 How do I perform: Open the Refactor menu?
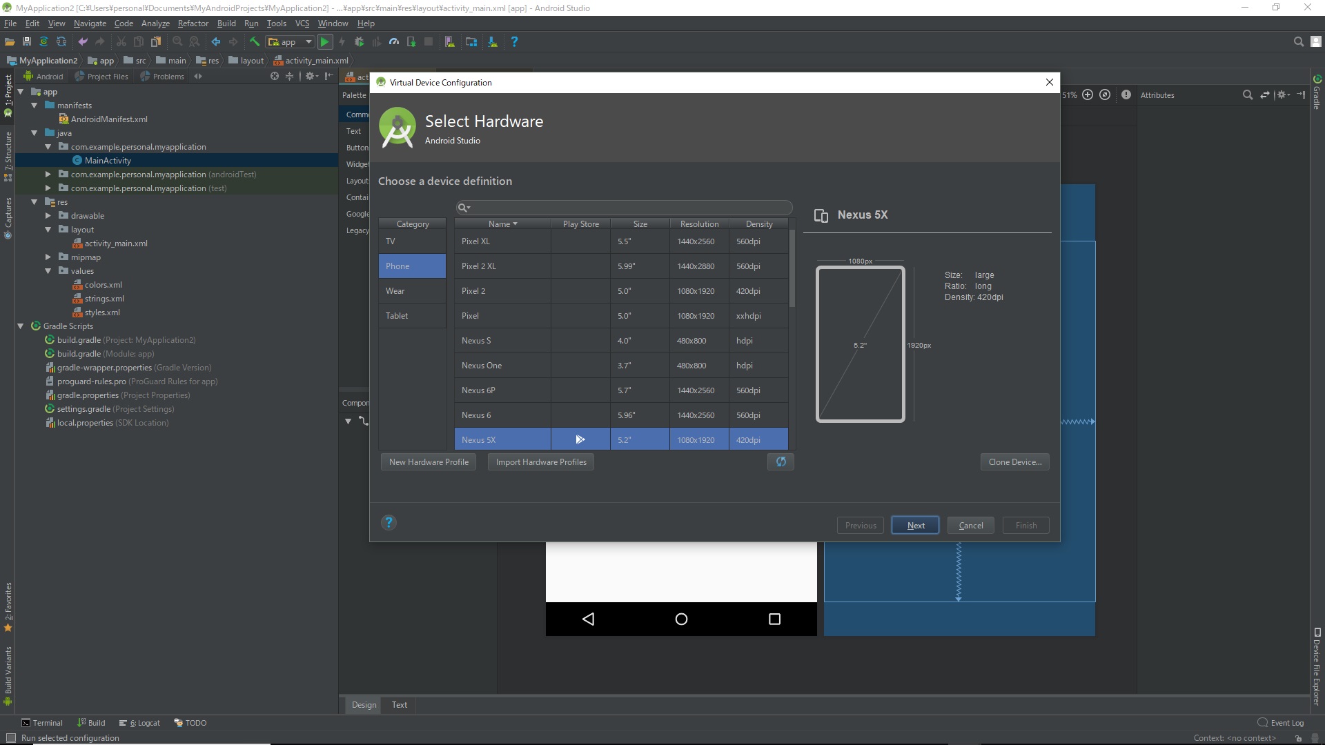point(193,23)
